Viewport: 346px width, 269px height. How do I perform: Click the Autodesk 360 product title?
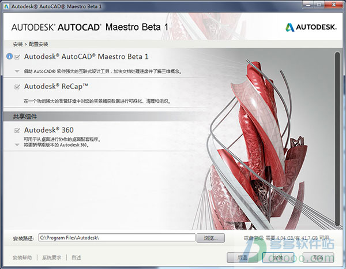click(49, 130)
